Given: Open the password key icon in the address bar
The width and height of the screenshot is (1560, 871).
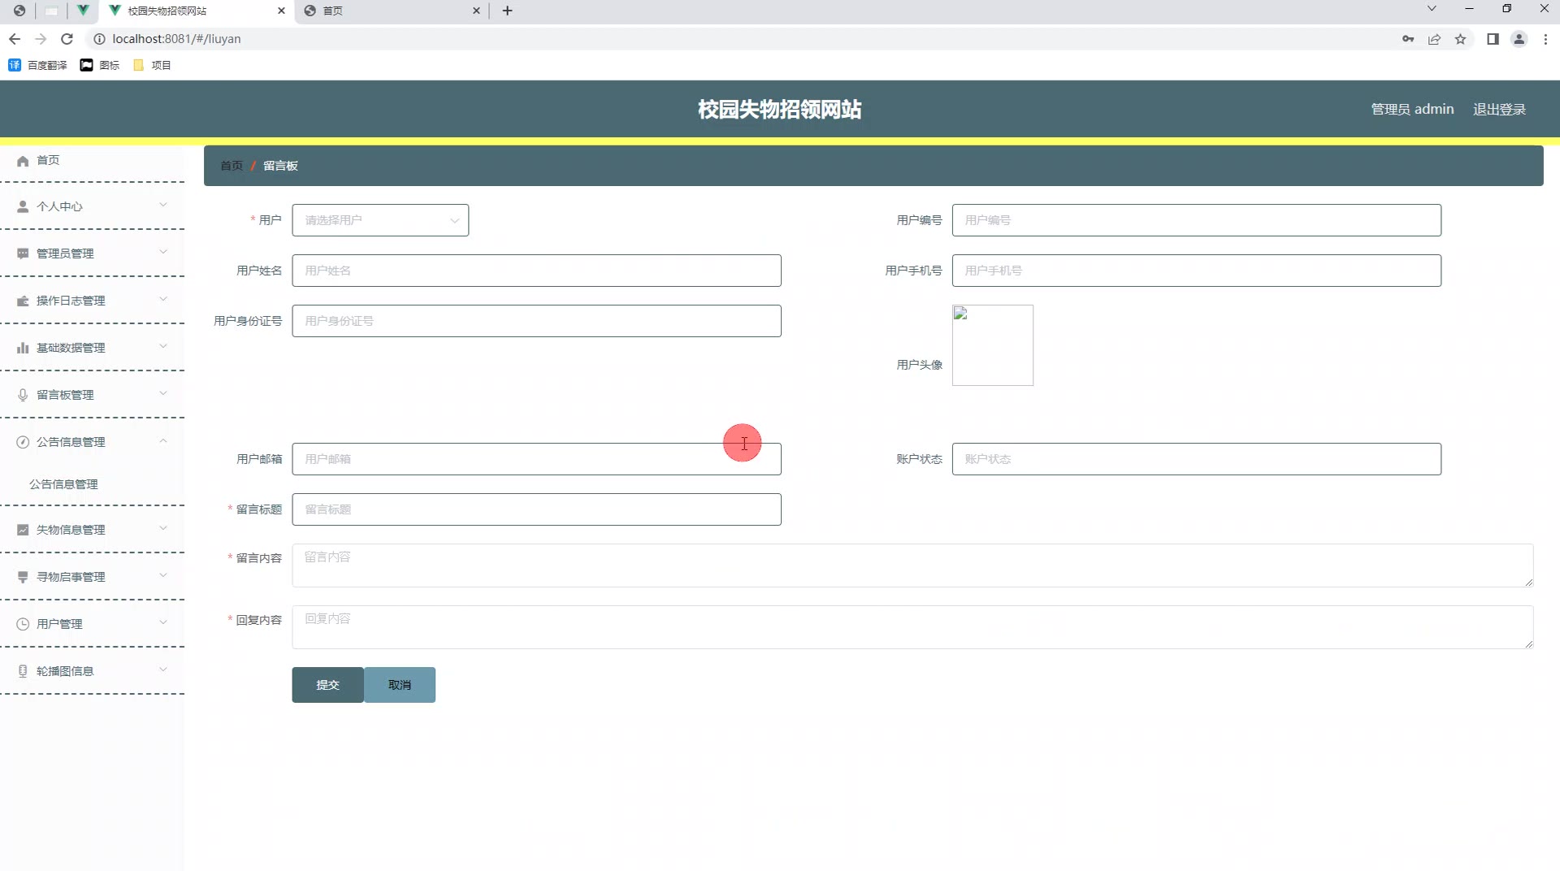Looking at the screenshot, I should pyautogui.click(x=1408, y=39).
